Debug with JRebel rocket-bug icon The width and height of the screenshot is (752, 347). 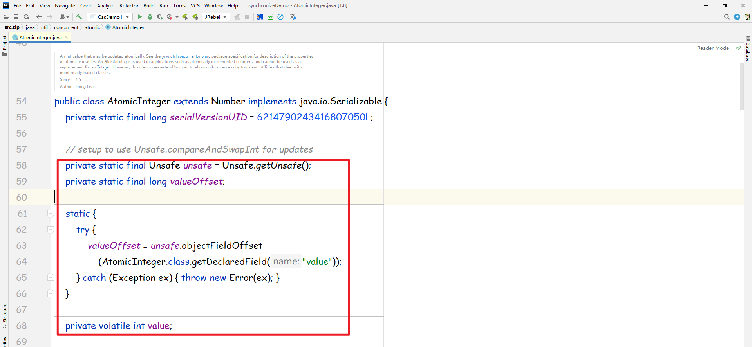tap(195, 17)
